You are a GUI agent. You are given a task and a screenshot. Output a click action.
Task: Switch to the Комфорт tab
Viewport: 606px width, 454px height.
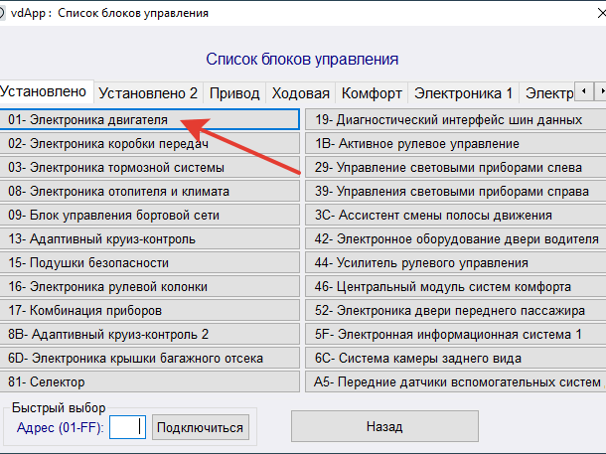coord(372,93)
